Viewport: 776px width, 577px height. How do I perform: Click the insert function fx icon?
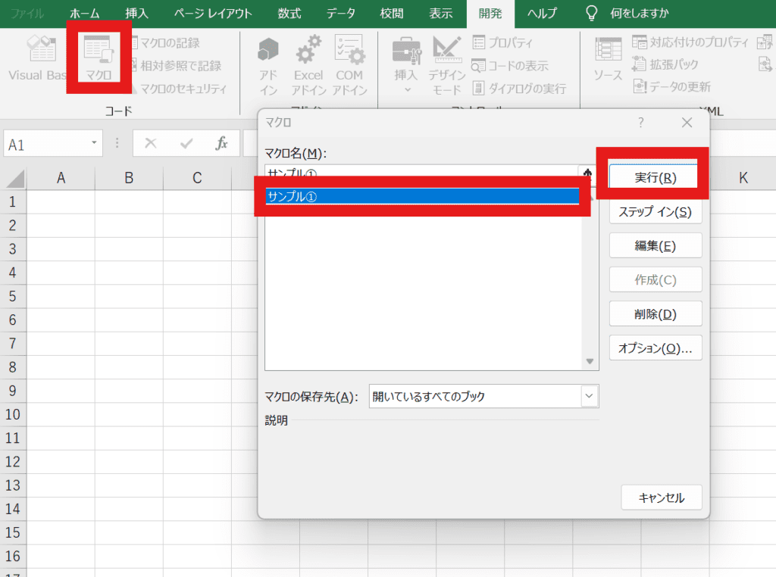(221, 143)
